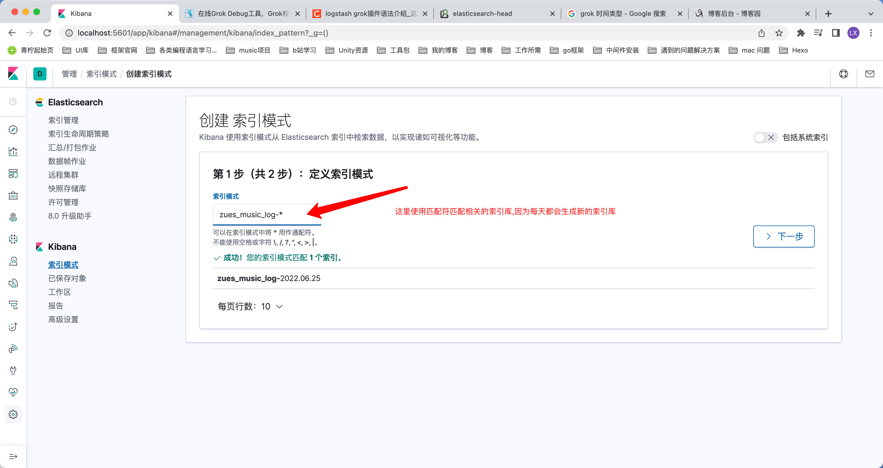883x468 pixels.
Task: Reload the current page
Action: click(47, 33)
